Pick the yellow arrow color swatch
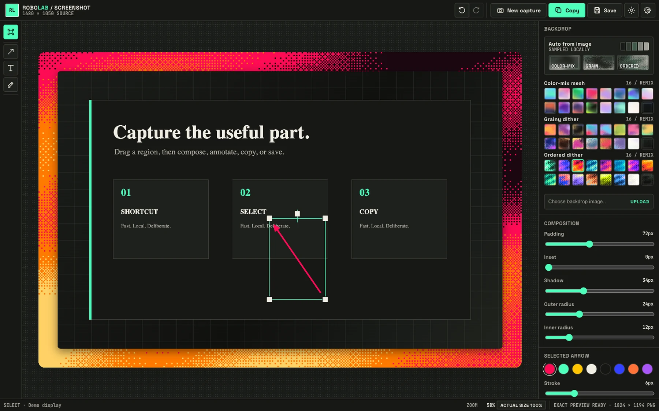 click(x=577, y=369)
